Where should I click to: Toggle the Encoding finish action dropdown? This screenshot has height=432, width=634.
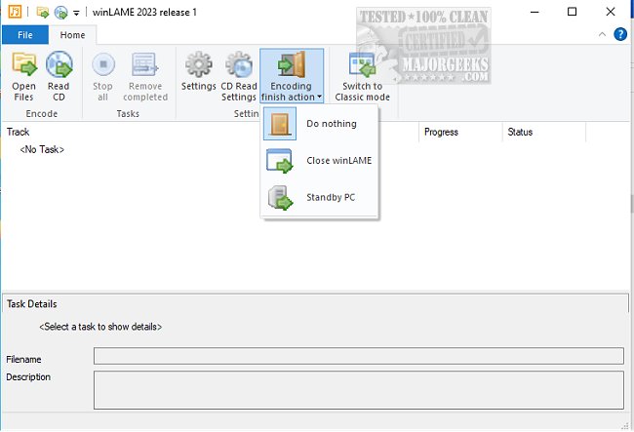click(292, 76)
